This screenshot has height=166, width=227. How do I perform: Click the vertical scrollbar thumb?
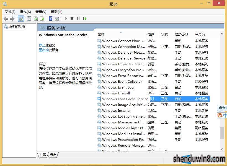click(222, 133)
